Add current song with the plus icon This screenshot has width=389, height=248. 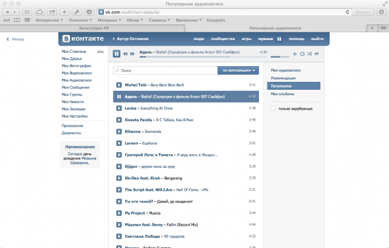[x=295, y=54]
